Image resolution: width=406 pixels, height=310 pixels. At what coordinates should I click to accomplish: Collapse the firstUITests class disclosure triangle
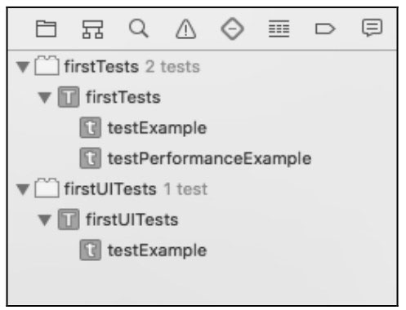pos(45,219)
